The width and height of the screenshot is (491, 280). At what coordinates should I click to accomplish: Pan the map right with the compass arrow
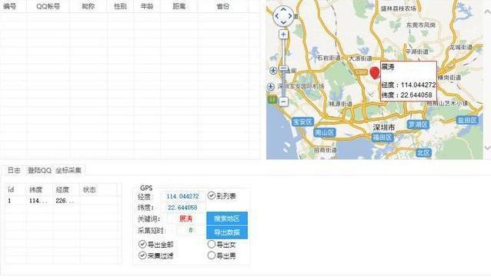(290, 16)
